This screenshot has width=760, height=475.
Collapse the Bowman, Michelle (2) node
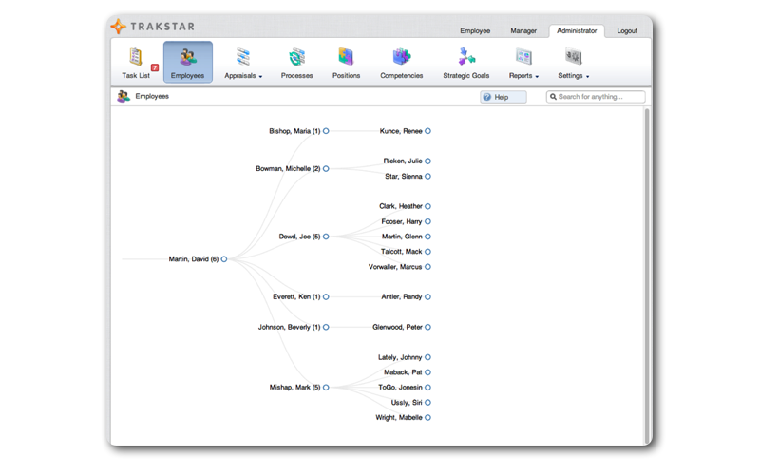(x=326, y=169)
